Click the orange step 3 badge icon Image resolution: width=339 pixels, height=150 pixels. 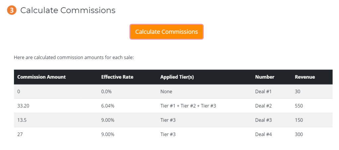pos(12,10)
